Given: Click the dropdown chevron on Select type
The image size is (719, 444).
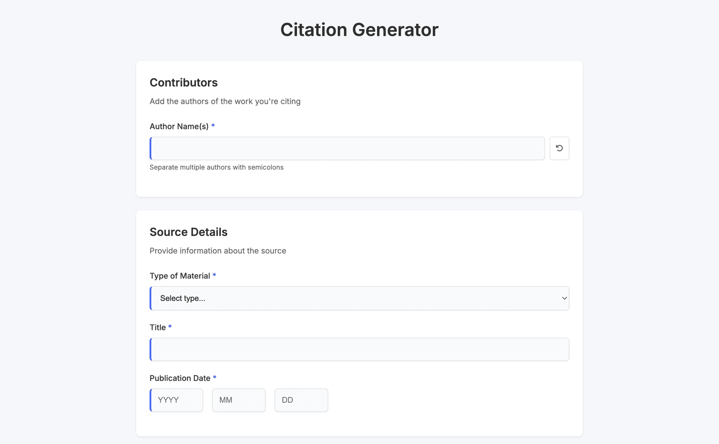Looking at the screenshot, I should [564, 298].
